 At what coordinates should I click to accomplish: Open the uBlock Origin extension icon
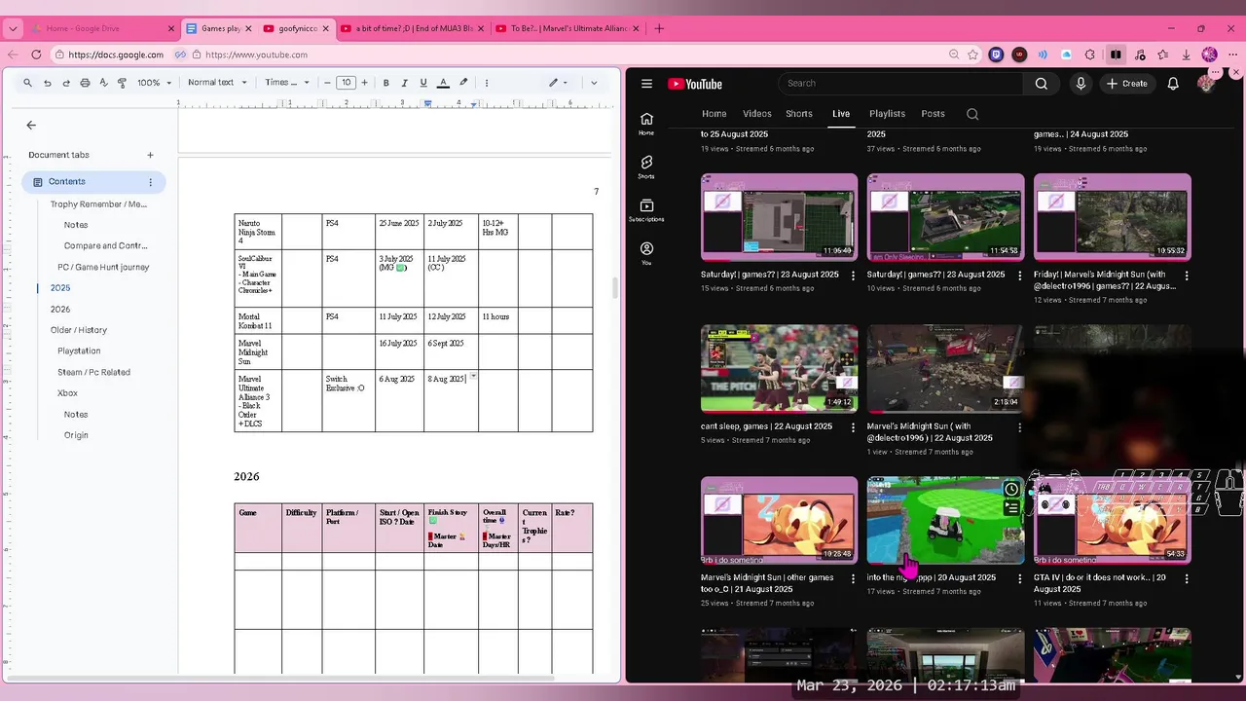[1019, 55]
